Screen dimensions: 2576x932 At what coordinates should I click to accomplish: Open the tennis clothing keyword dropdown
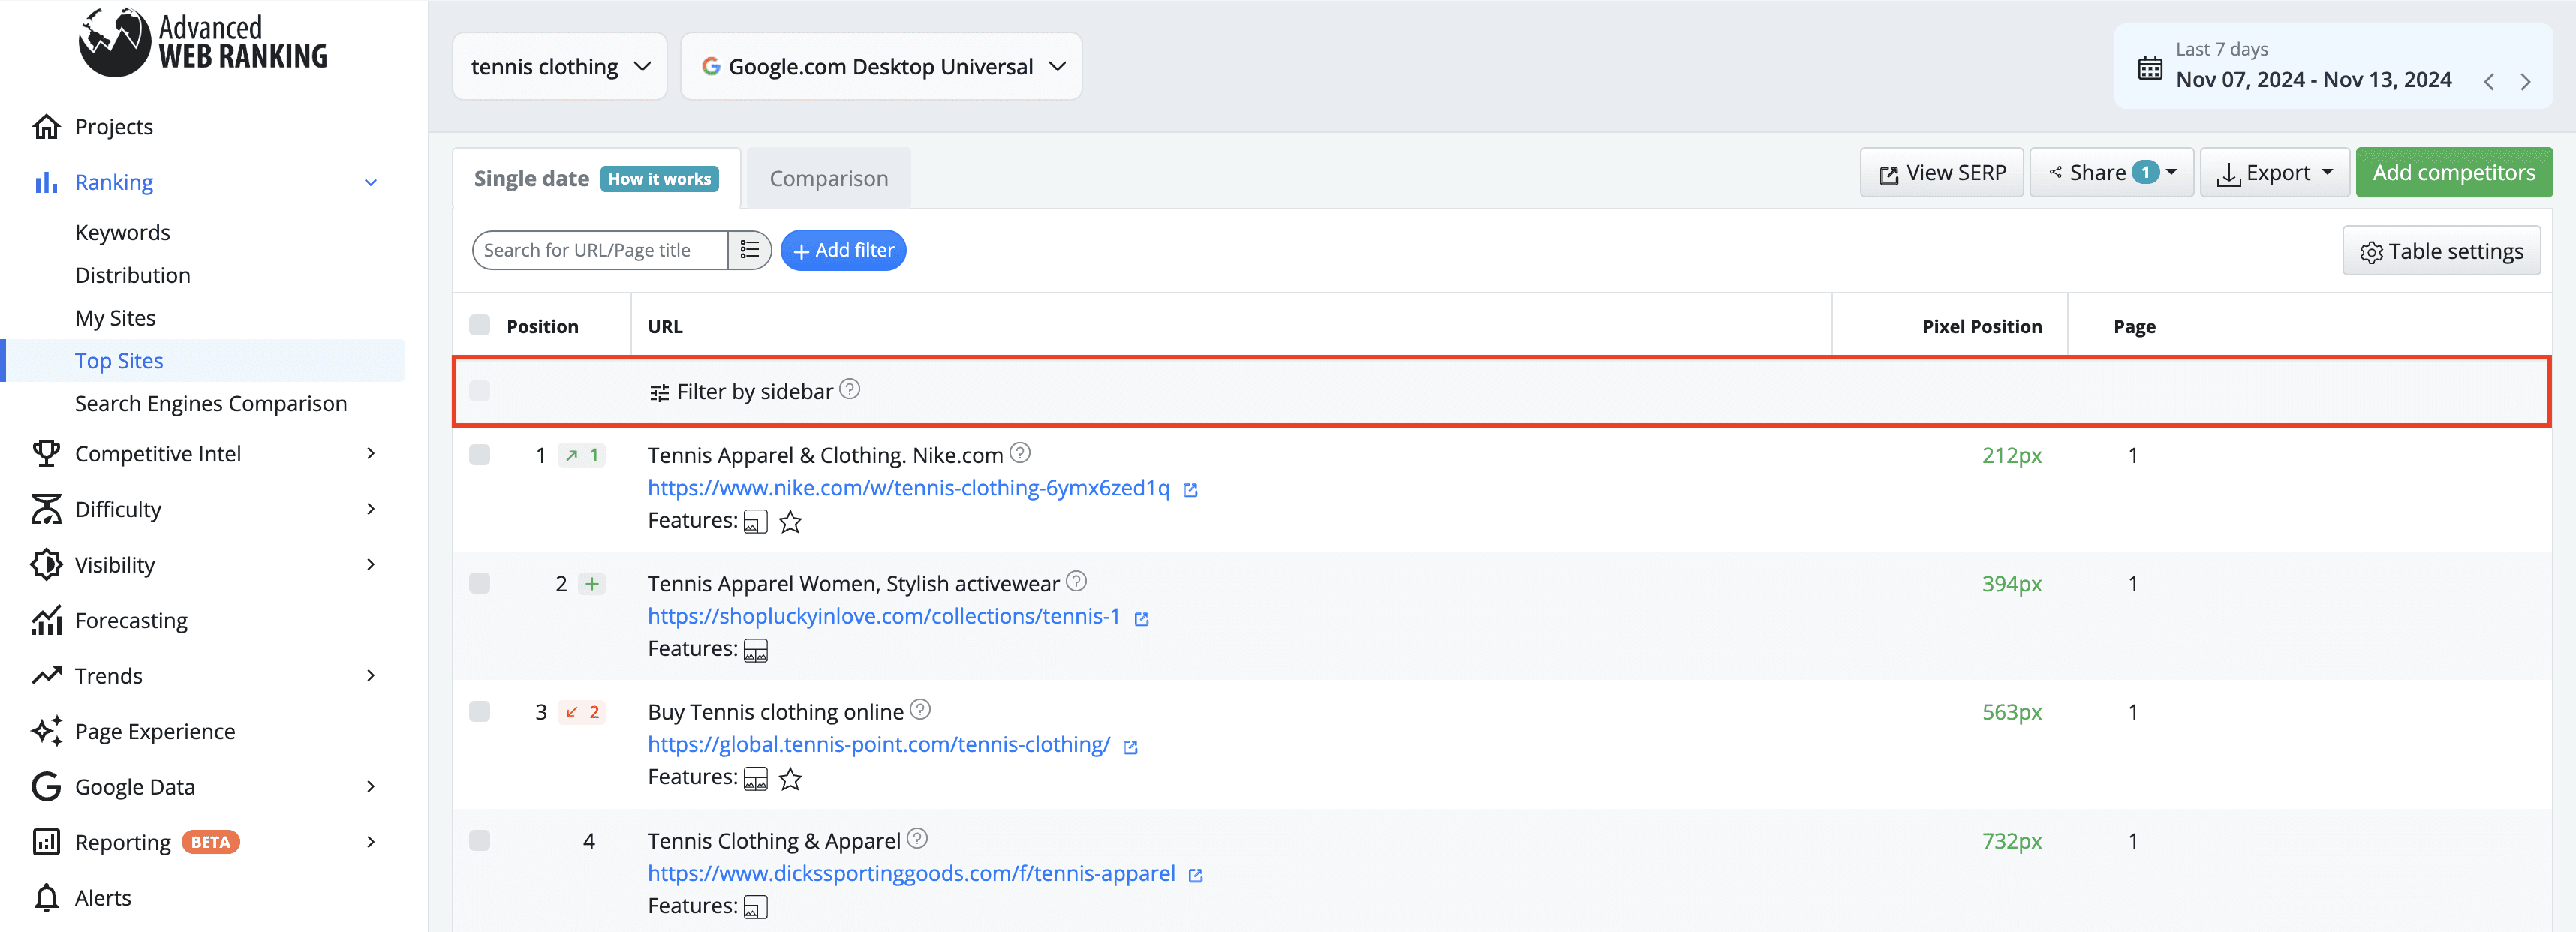point(560,66)
